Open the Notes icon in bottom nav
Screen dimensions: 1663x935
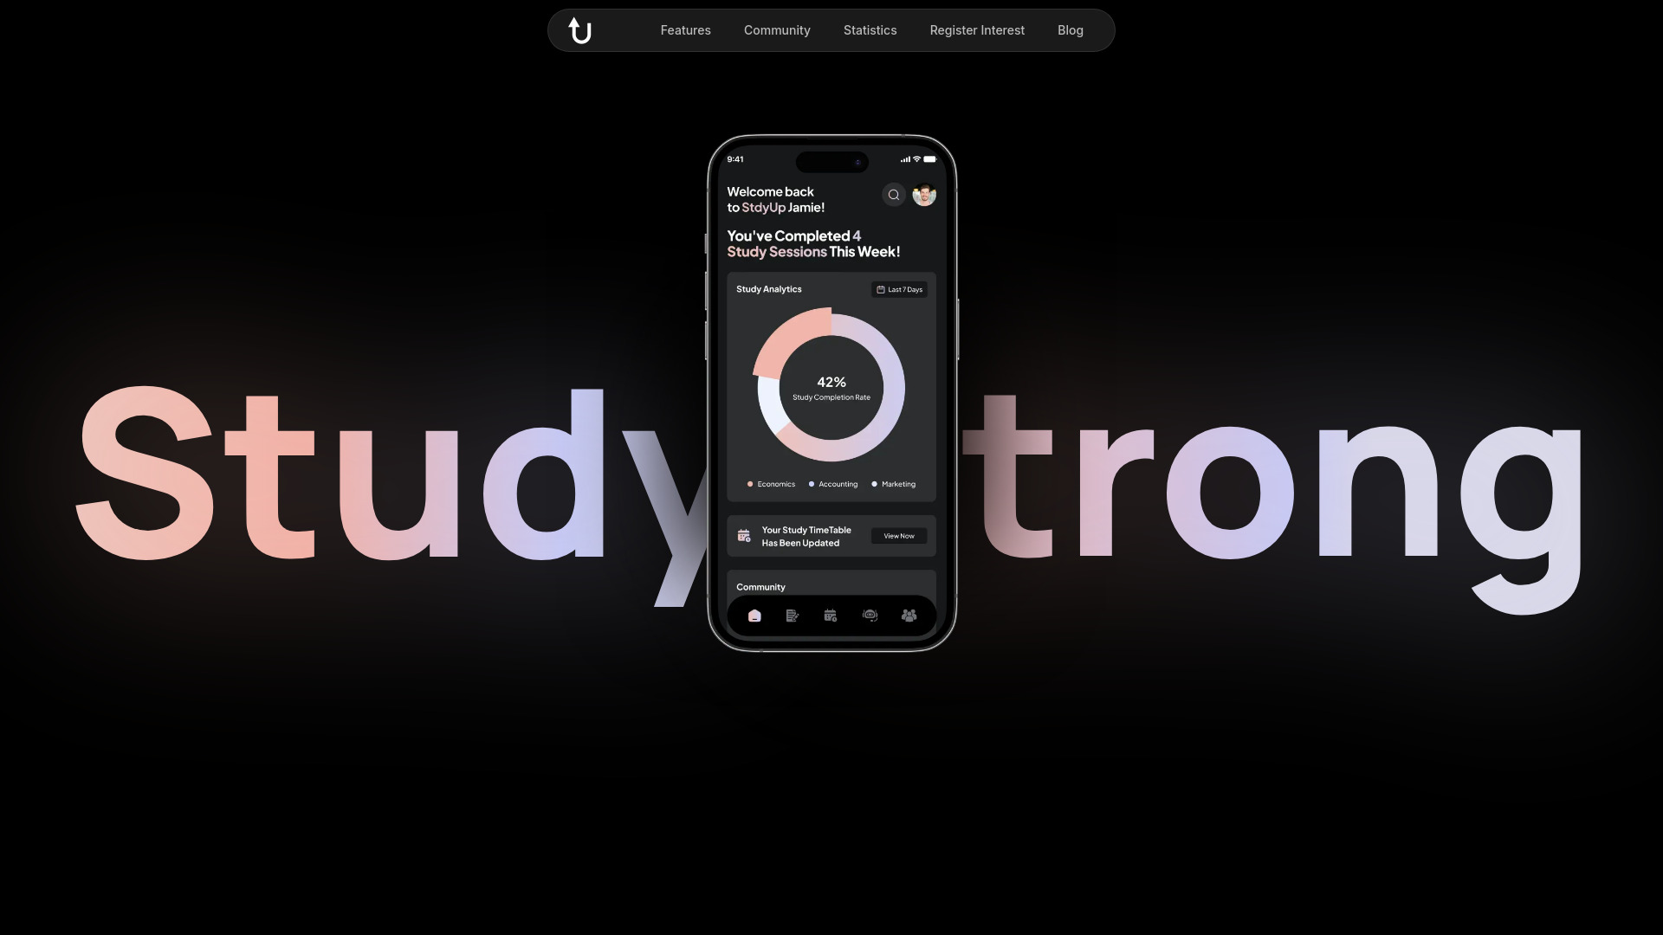coord(793,616)
